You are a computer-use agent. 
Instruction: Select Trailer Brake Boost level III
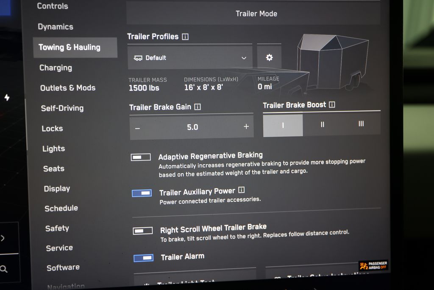(361, 124)
